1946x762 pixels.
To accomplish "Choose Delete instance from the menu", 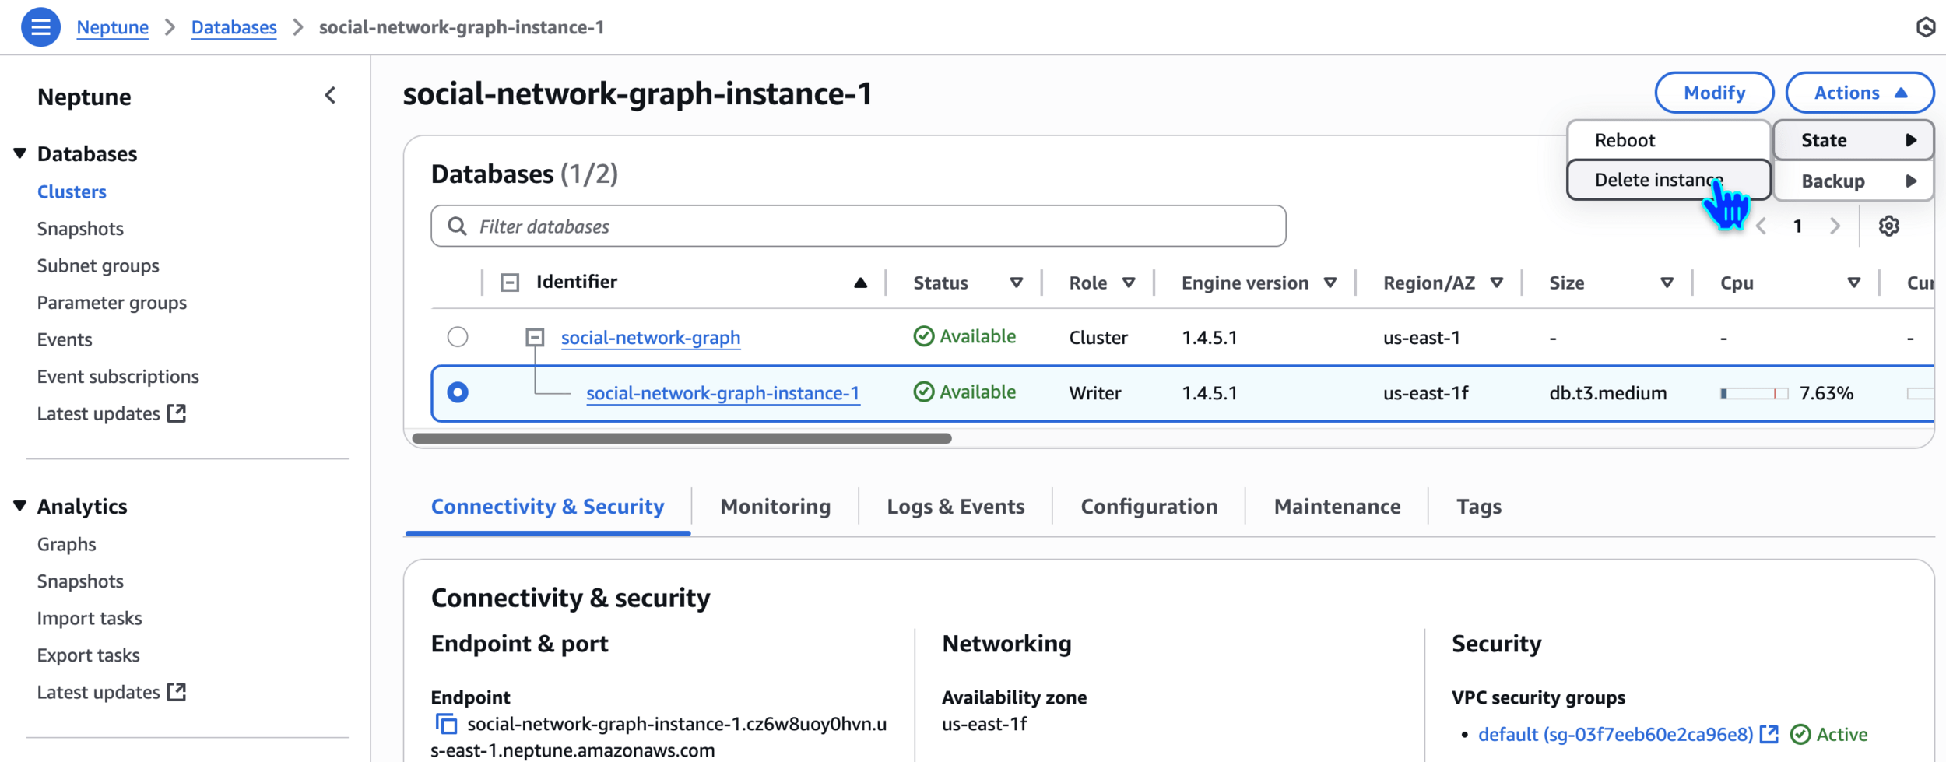I will pos(1669,180).
